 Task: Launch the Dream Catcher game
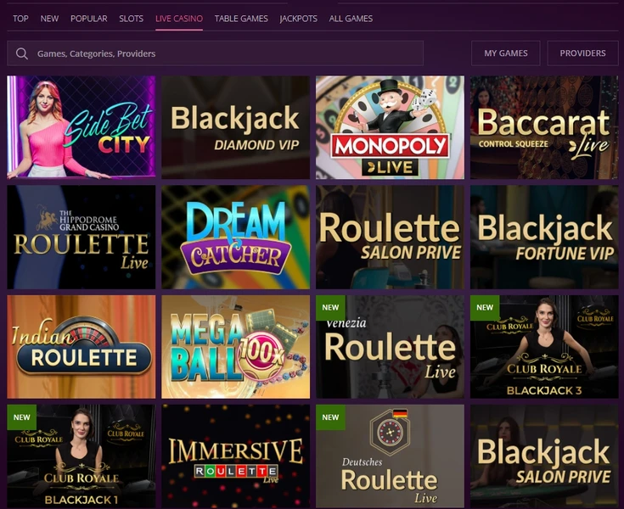tap(235, 238)
